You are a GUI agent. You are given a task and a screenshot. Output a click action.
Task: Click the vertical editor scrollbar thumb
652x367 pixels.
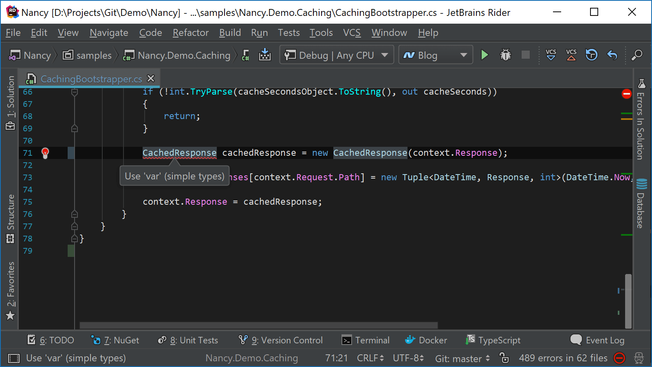(628, 301)
